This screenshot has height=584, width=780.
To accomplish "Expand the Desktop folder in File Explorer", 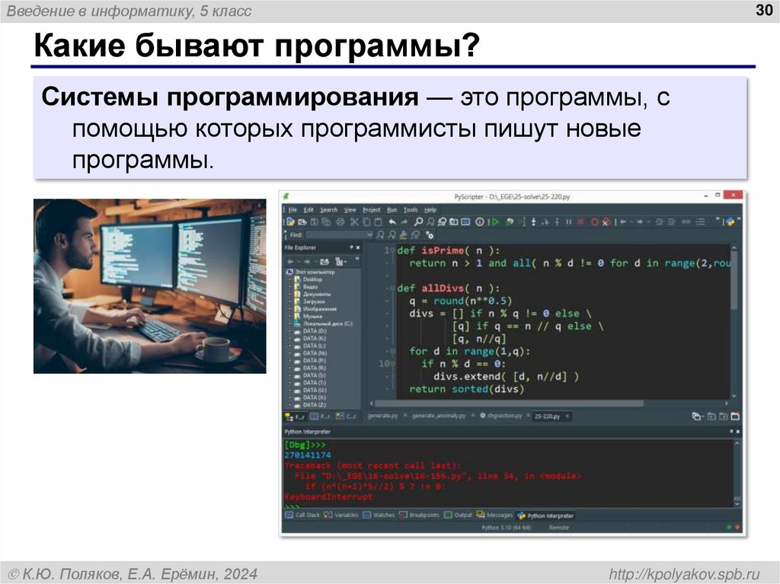I will tap(290, 280).
